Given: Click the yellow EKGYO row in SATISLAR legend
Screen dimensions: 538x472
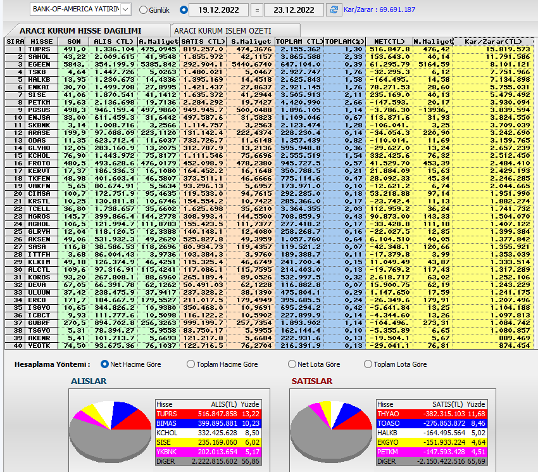Looking at the screenshot, I should pos(432,442).
